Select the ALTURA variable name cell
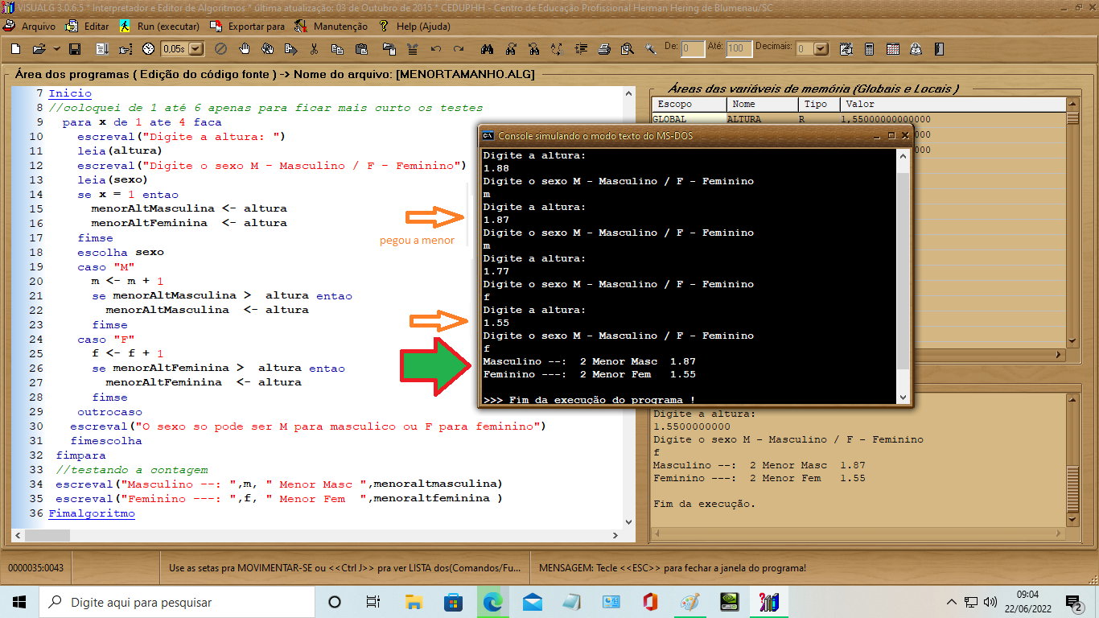Viewport: 1099px width, 618px height. pos(763,119)
